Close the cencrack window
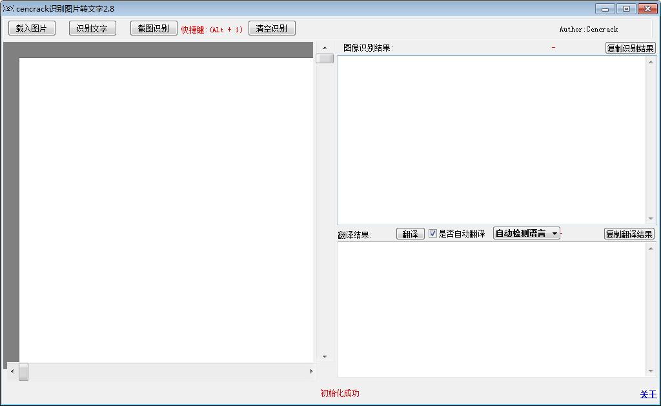This screenshot has width=661, height=406. point(648,9)
